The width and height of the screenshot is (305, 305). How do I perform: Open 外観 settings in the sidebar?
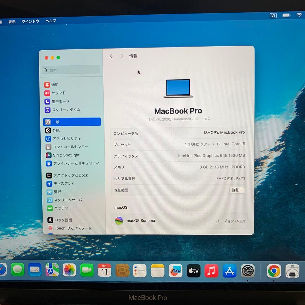(56, 130)
